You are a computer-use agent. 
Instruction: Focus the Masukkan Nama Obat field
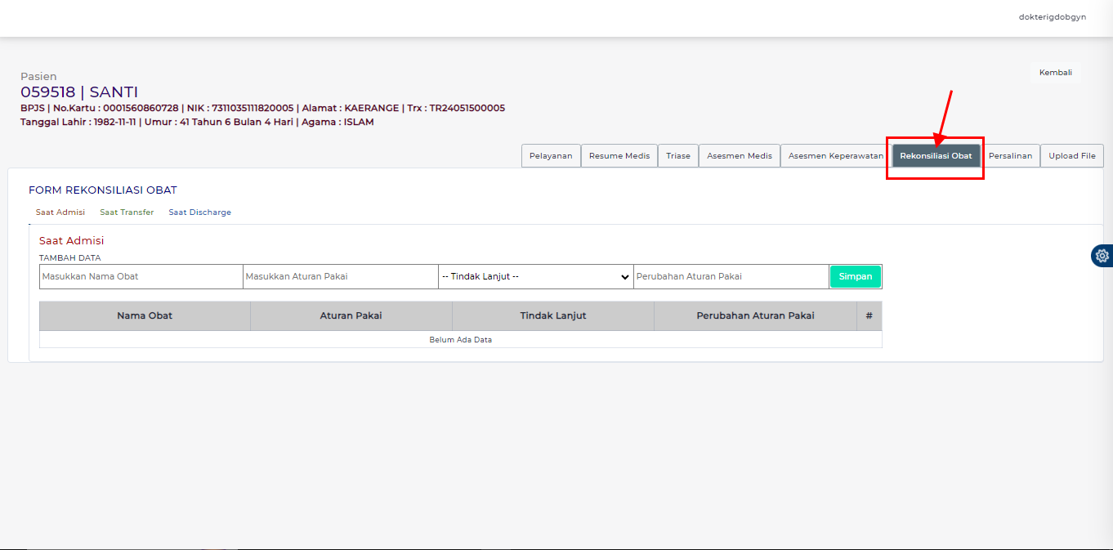(141, 276)
